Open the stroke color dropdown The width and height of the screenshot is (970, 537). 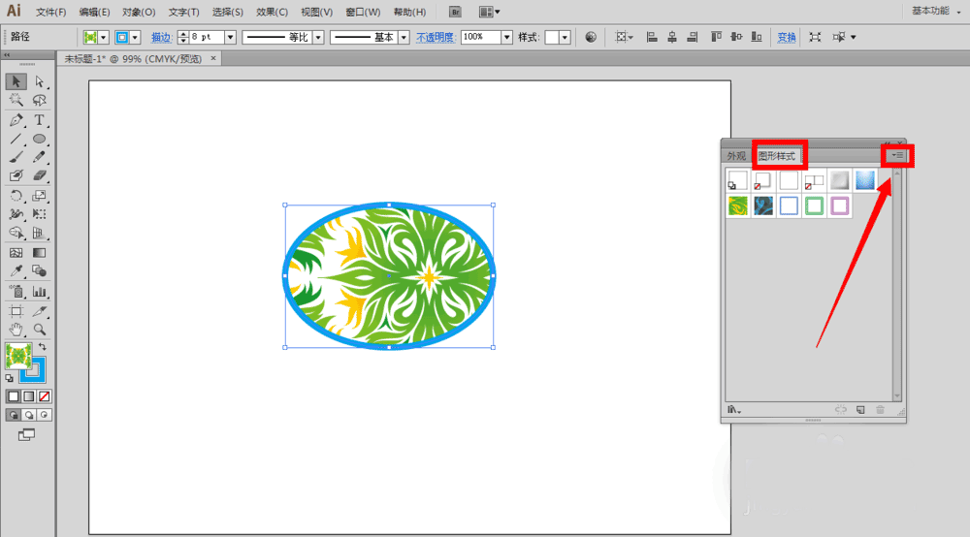point(135,38)
